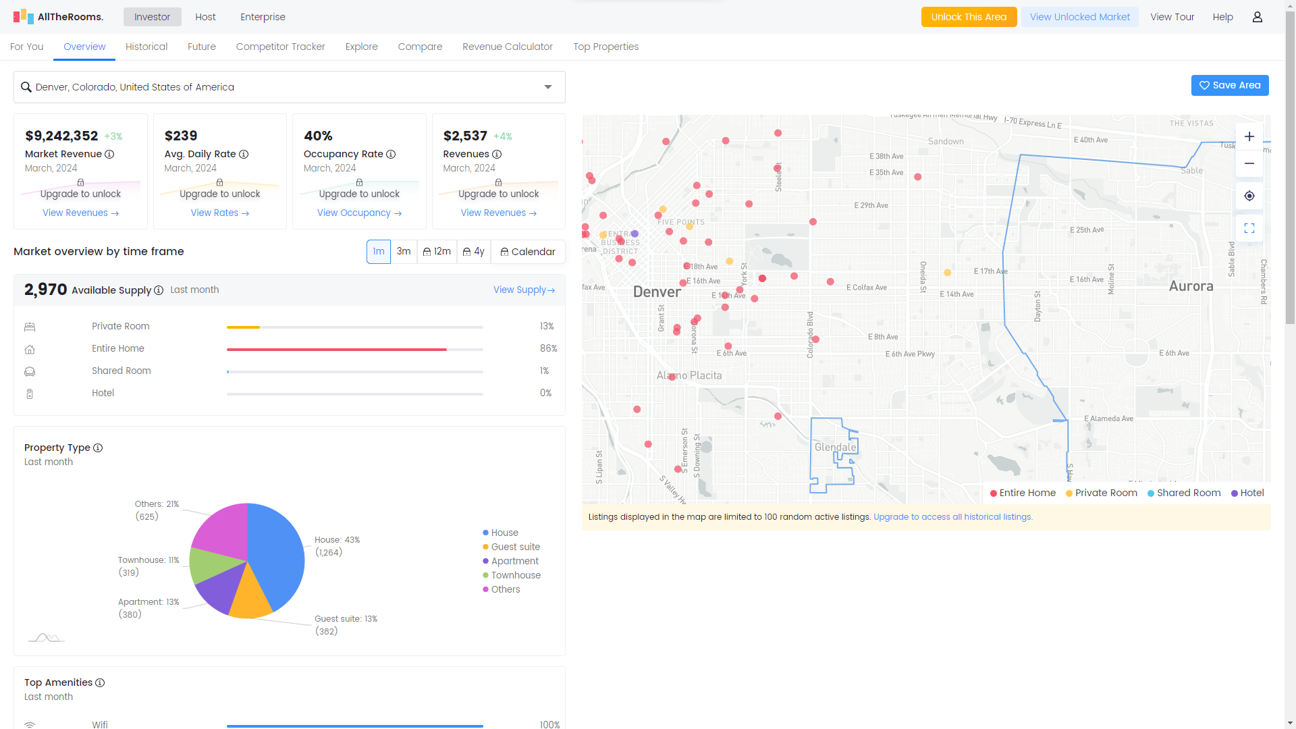This screenshot has width=1296, height=729.
Task: Zoom in on the map
Action: pyautogui.click(x=1249, y=136)
